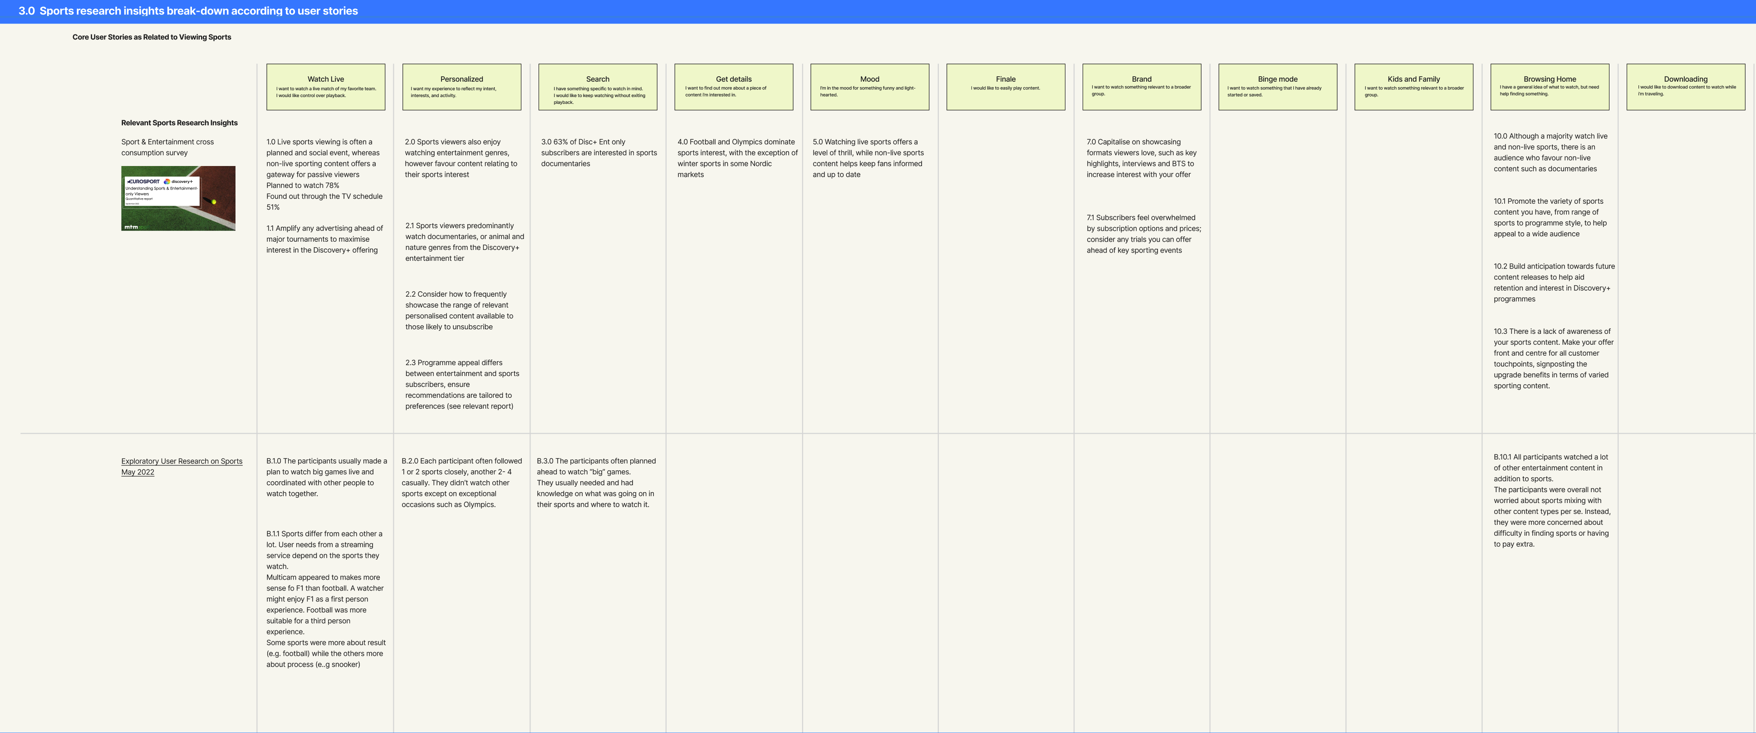Select insight 10.2 Build anticipation towards future

1554,283
